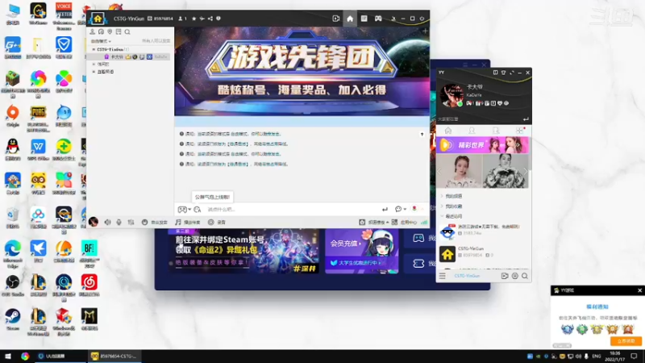Viewport: 645px width, 363px height.
Task: Click the scroll-to-top arrow in chat notices
Action: (x=422, y=134)
